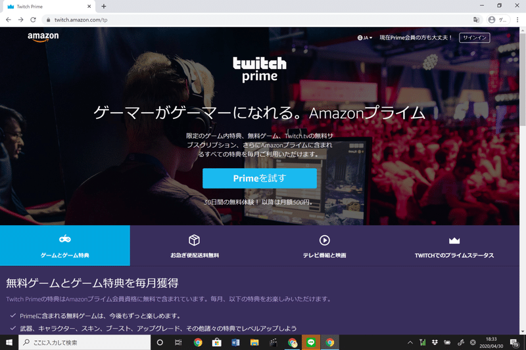Open Task View from the taskbar
The image size is (526, 350).
tap(178, 342)
